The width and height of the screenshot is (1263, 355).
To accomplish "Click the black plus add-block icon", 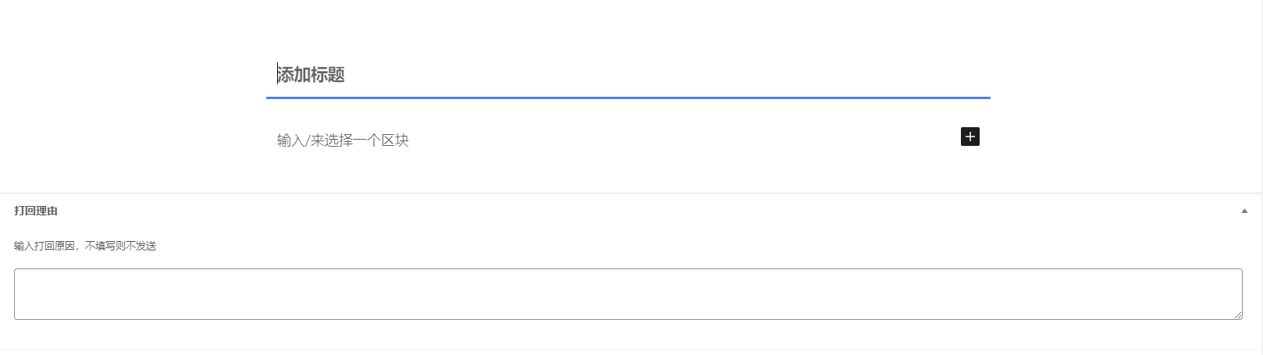I will coord(969,137).
